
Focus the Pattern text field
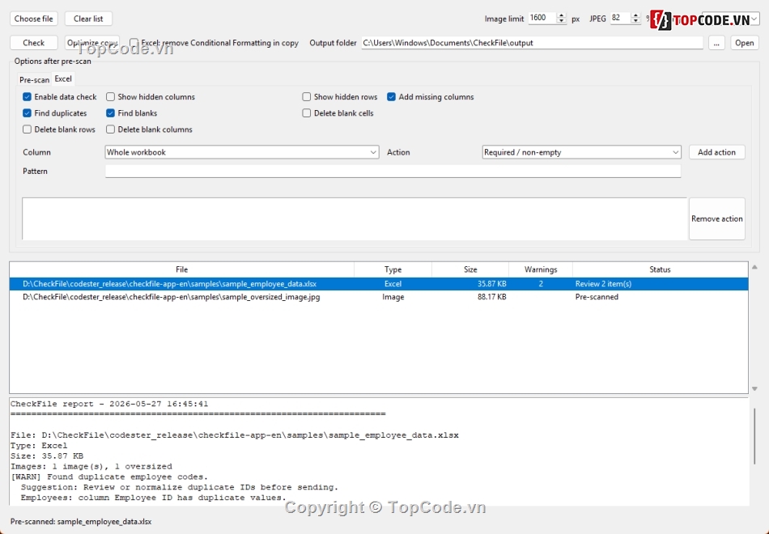click(393, 172)
